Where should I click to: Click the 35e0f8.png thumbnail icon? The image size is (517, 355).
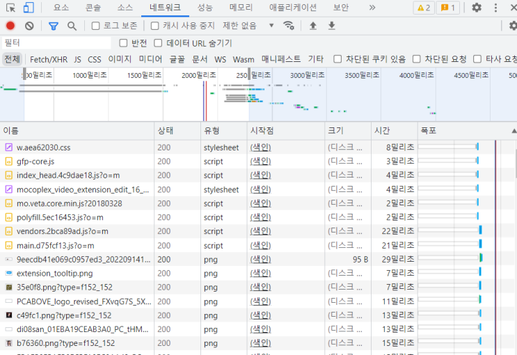(x=9, y=287)
